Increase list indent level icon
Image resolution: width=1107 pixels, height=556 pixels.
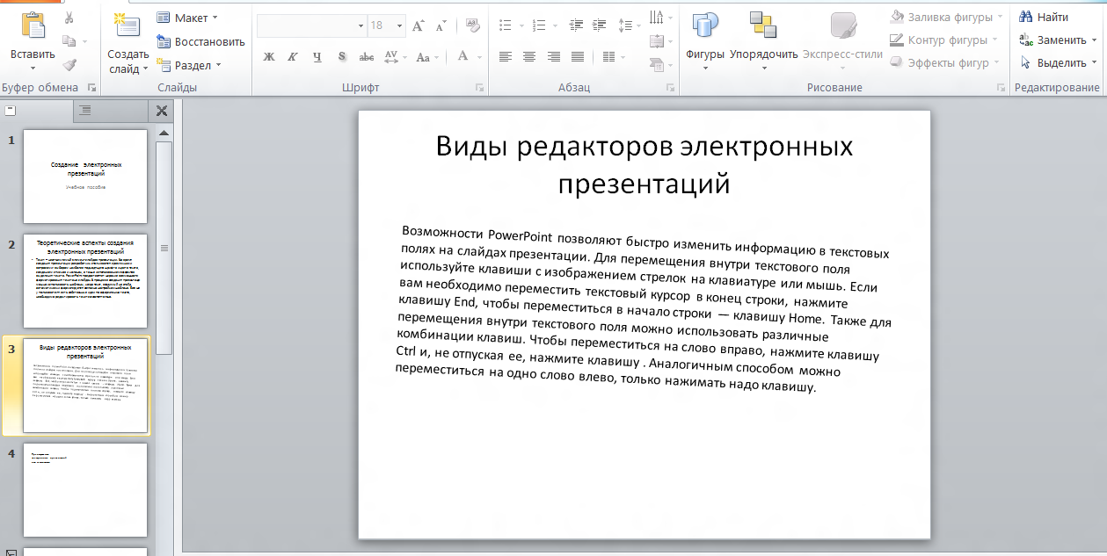(x=600, y=25)
